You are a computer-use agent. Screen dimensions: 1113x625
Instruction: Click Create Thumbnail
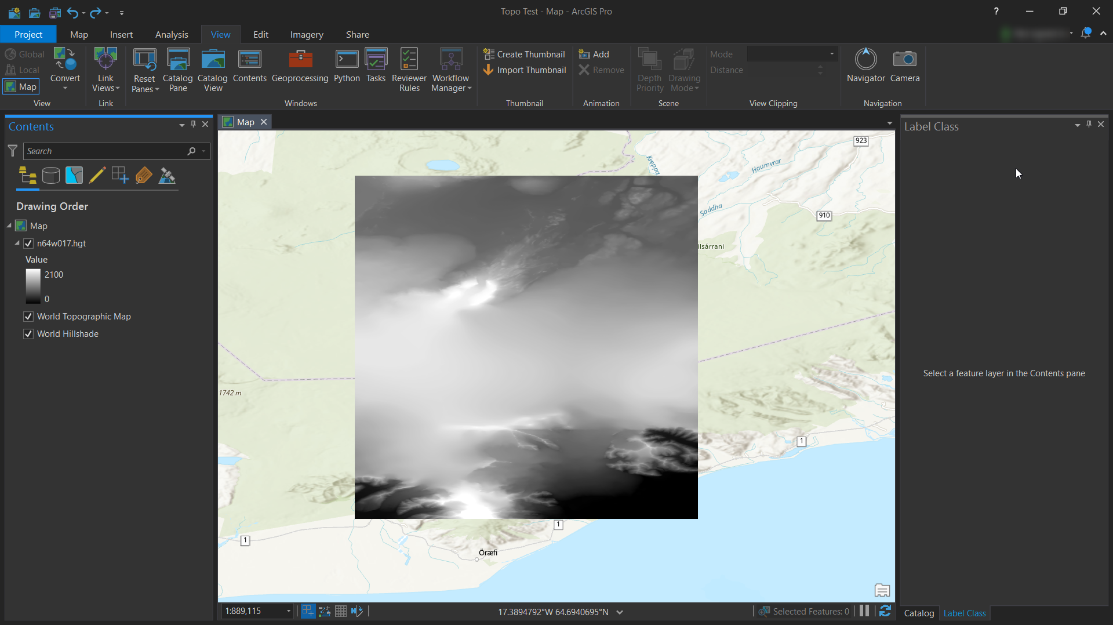pos(524,54)
